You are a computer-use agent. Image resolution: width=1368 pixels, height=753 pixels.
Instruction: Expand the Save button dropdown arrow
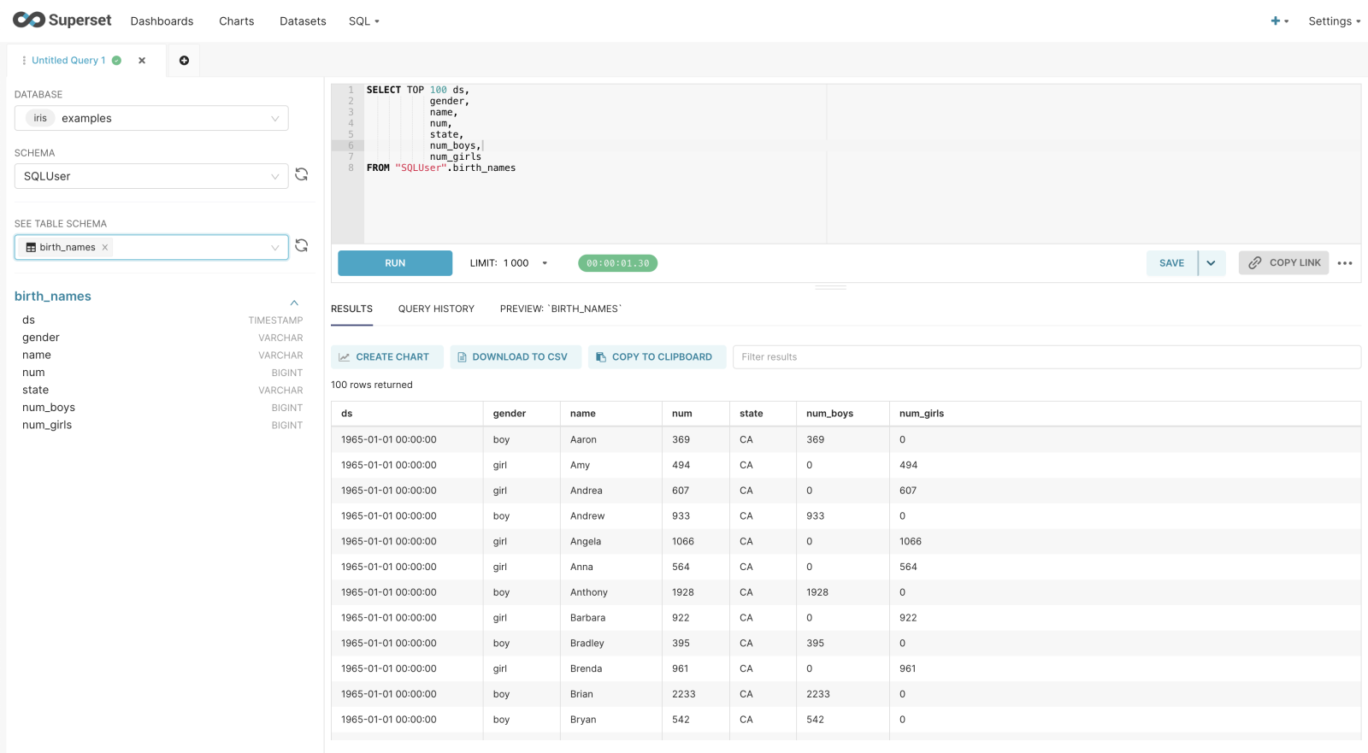(x=1212, y=263)
